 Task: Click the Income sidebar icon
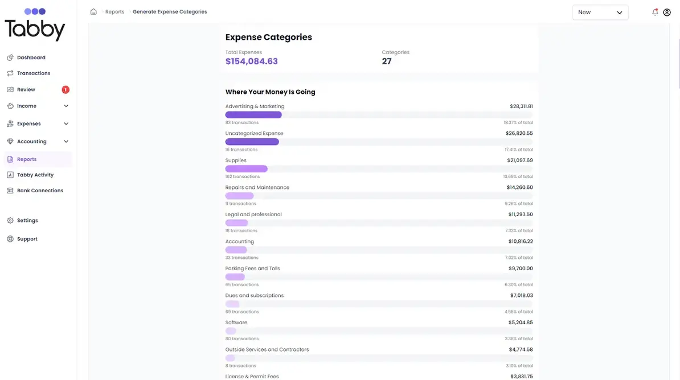10,106
